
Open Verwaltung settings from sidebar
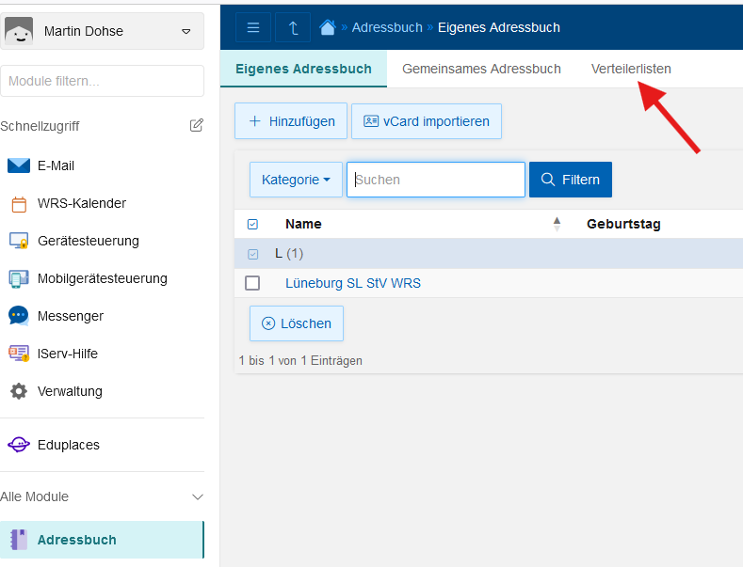click(70, 391)
